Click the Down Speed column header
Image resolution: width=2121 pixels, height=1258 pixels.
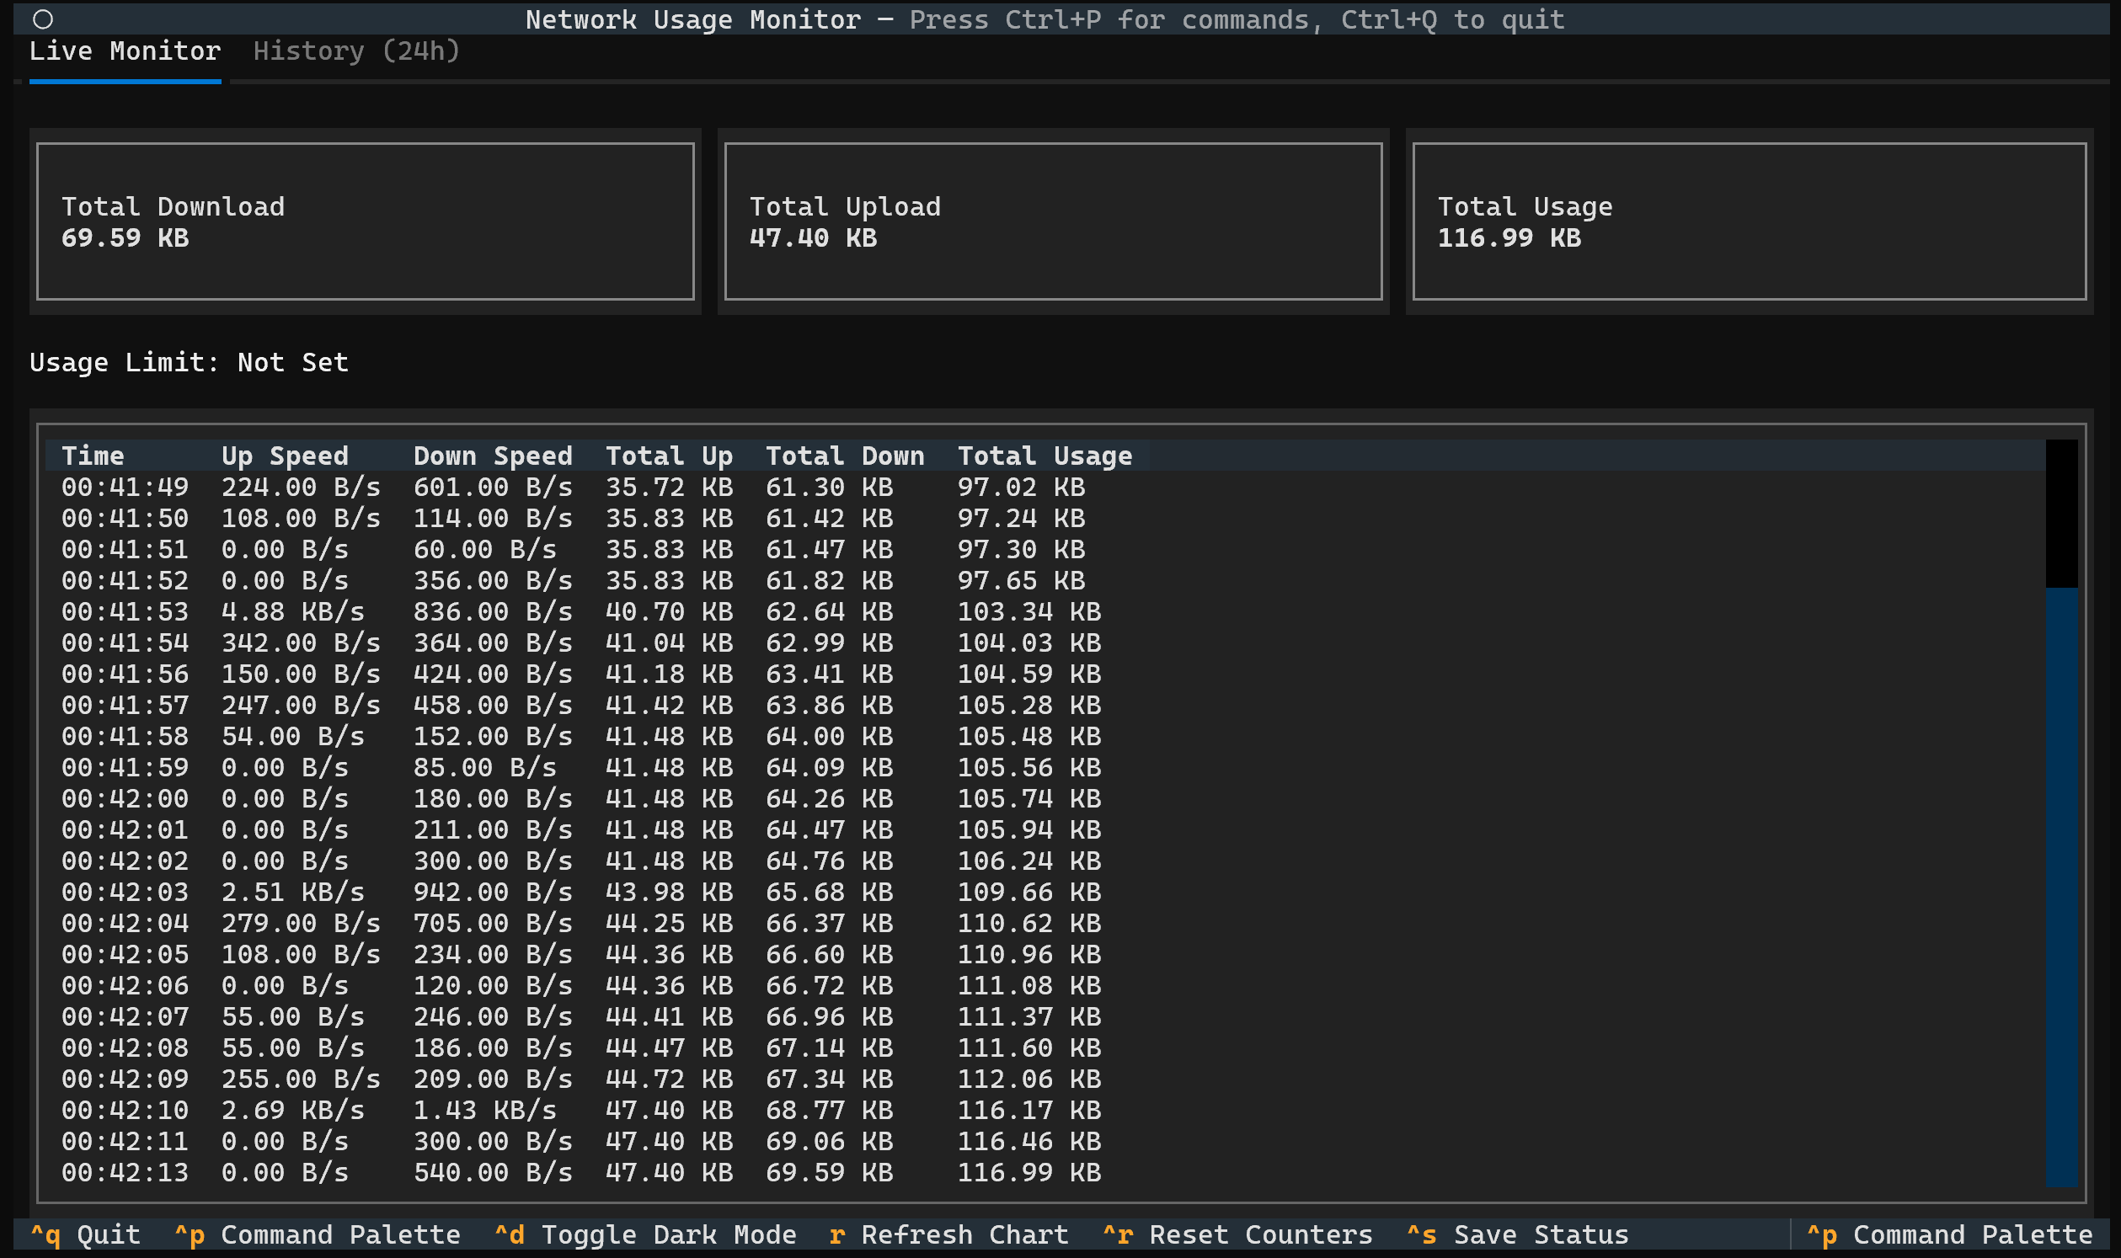coord(492,456)
